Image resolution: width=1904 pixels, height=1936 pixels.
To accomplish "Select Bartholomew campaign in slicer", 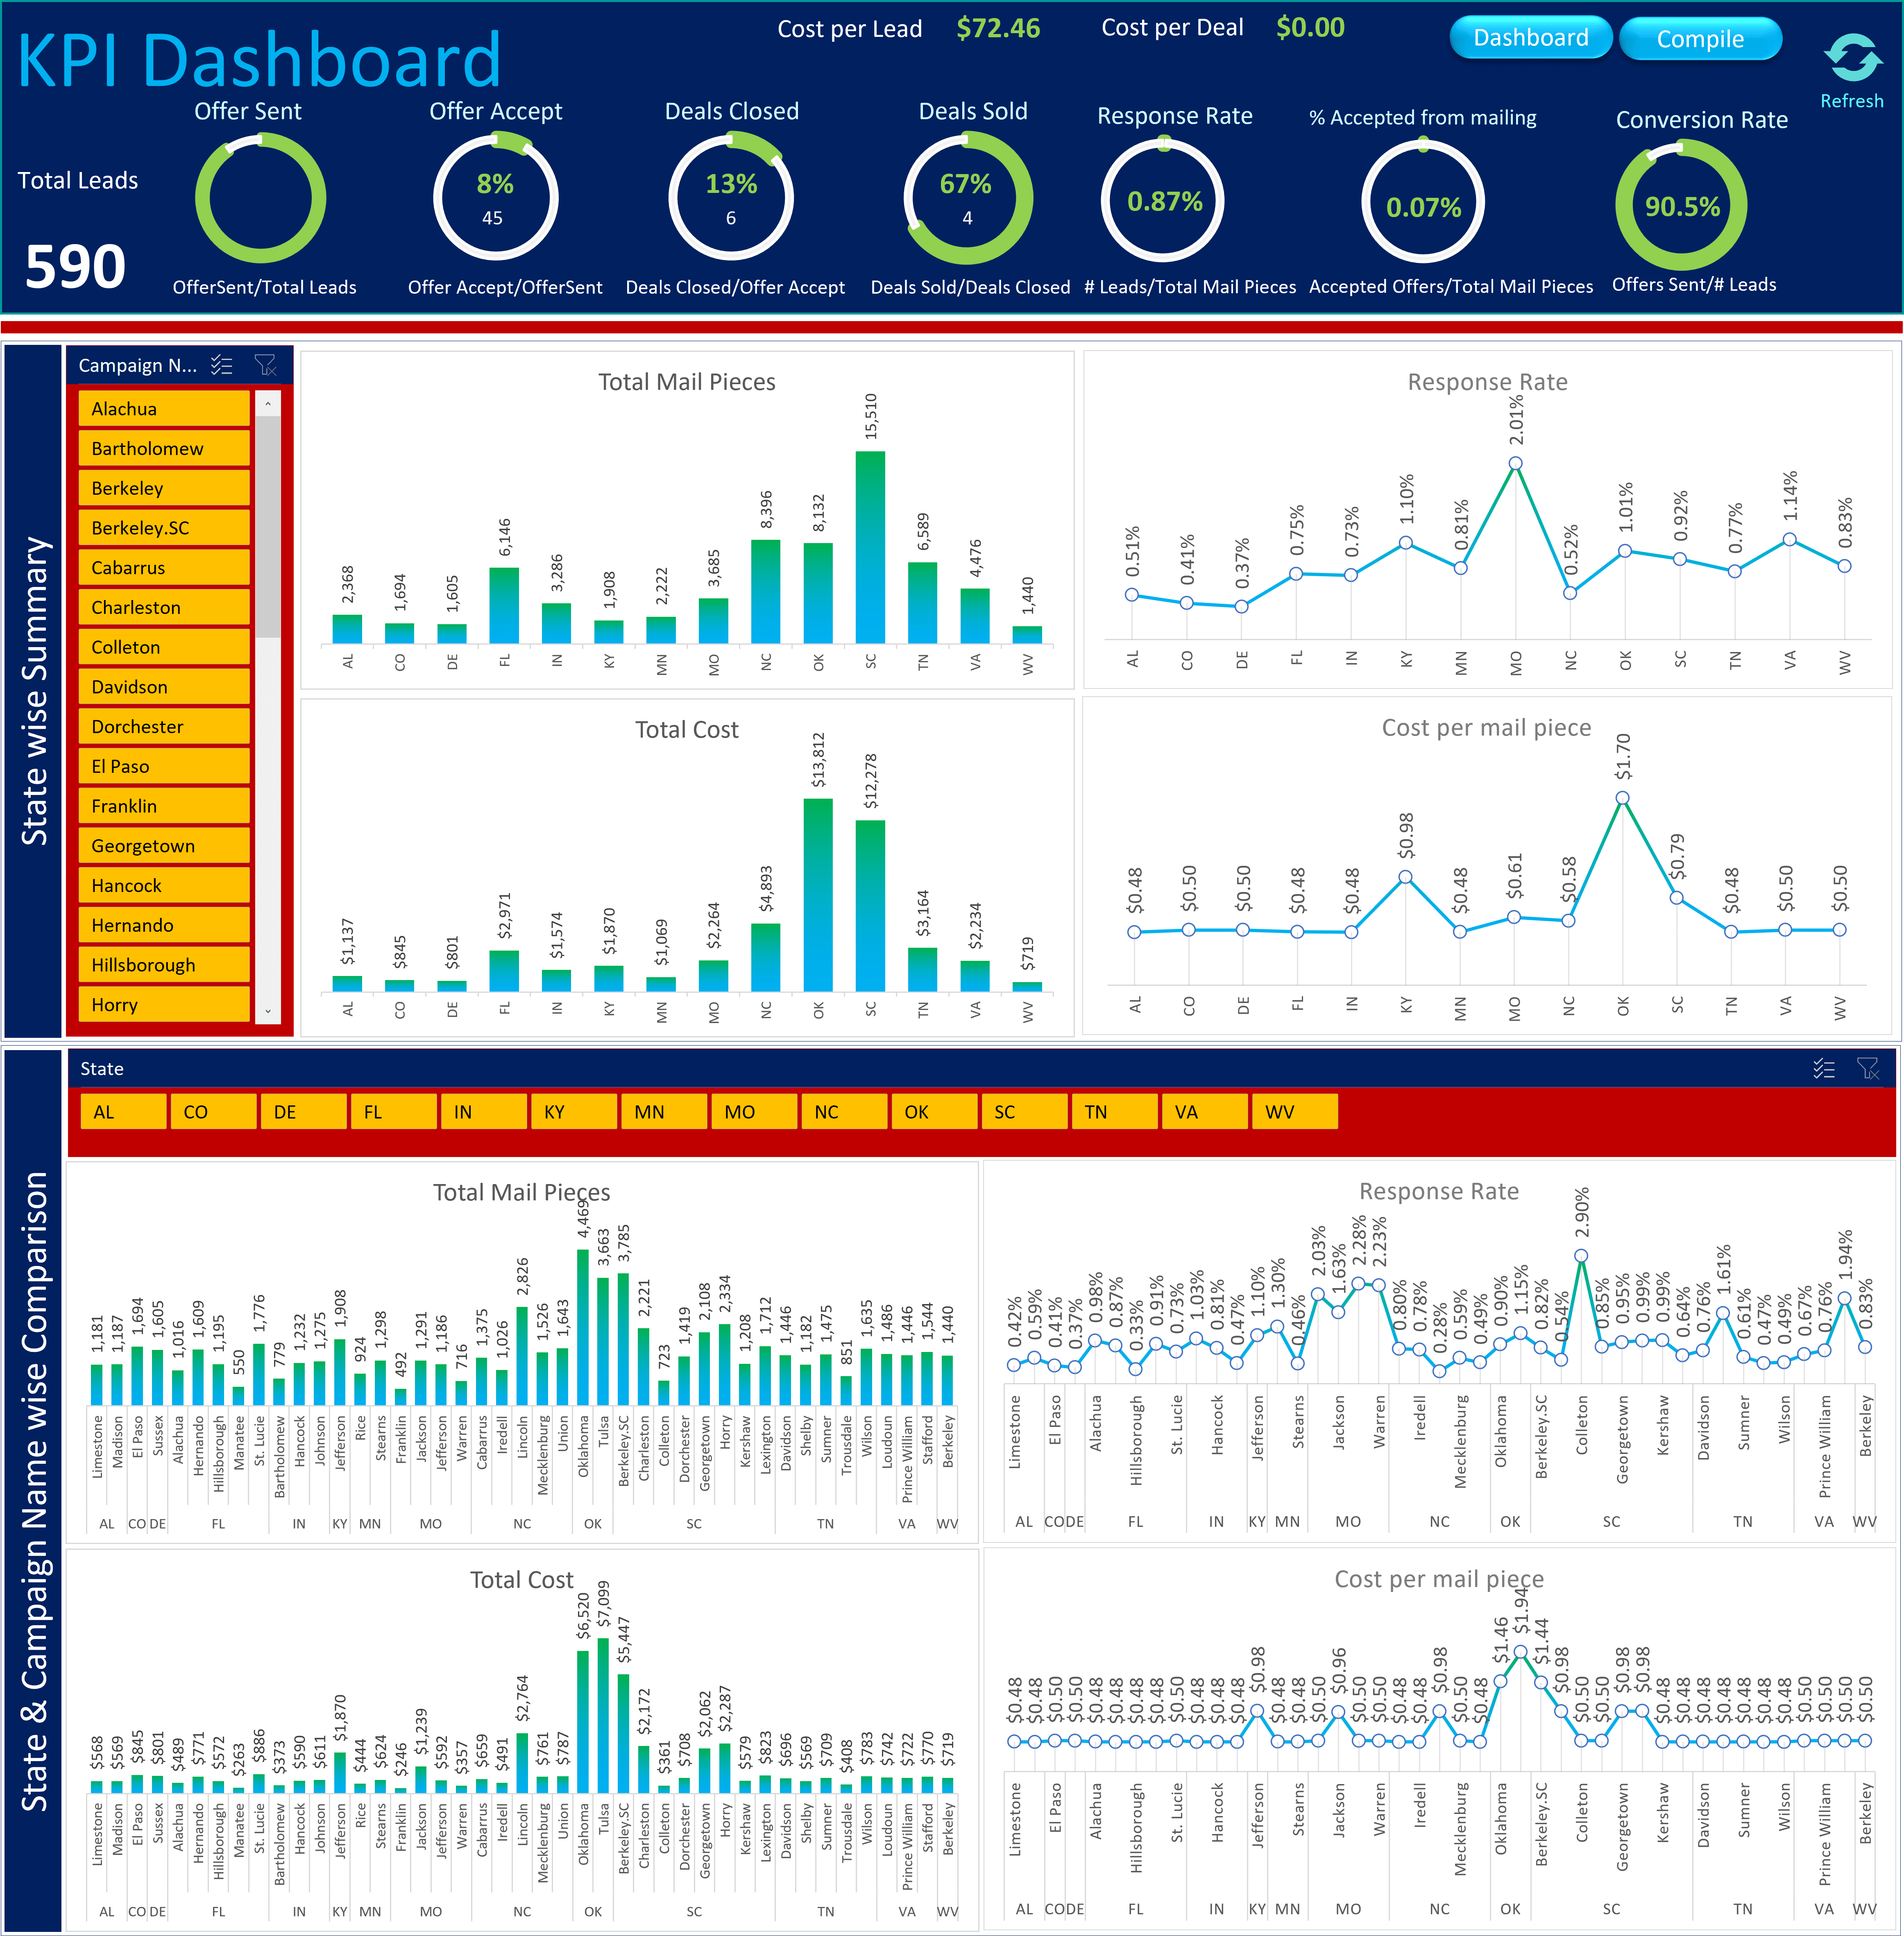I will 164,449.
